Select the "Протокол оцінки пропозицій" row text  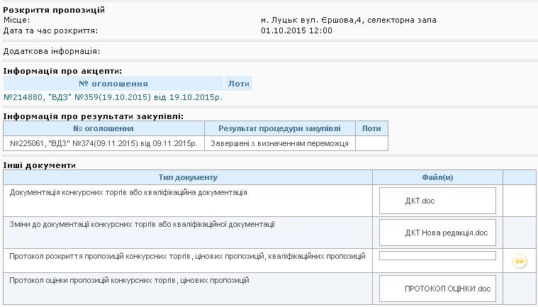(129, 280)
